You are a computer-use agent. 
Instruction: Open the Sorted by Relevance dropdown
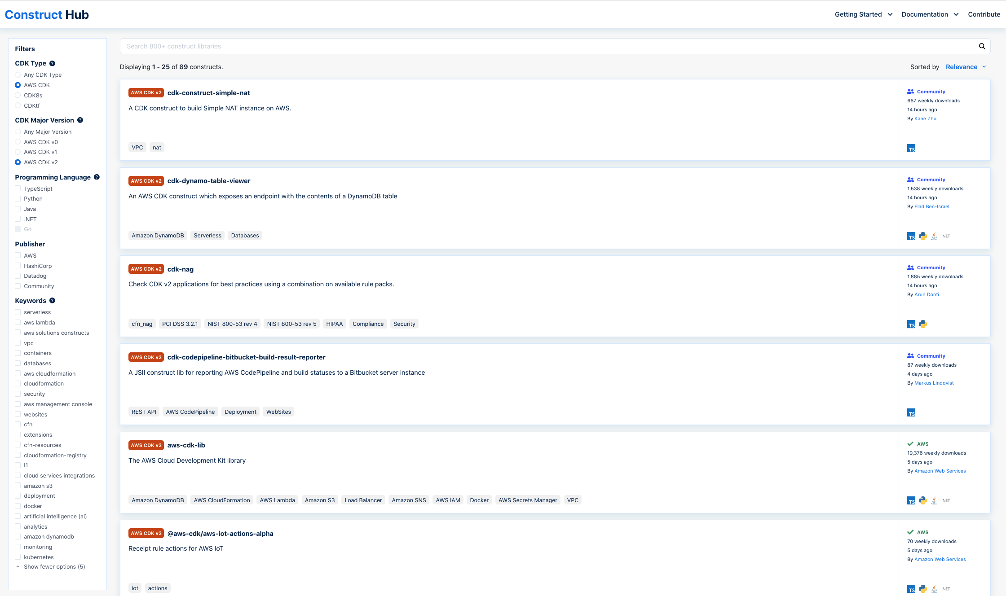point(966,67)
